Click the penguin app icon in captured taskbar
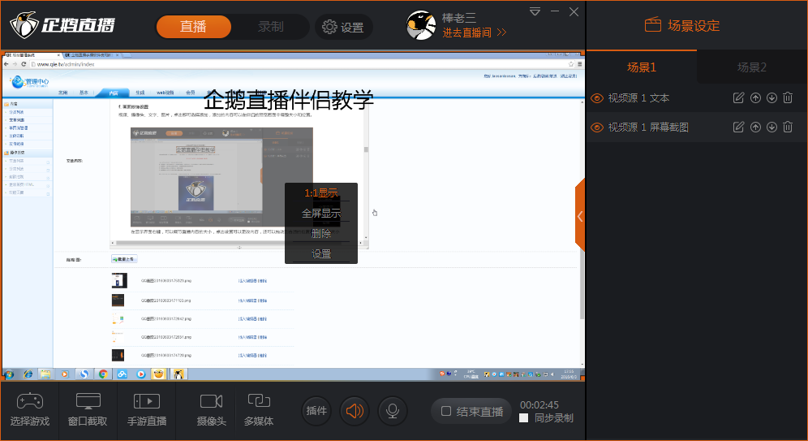 [178, 374]
